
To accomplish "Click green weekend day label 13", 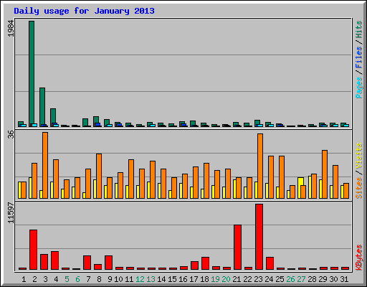I will pyautogui.click(x=151, y=279).
